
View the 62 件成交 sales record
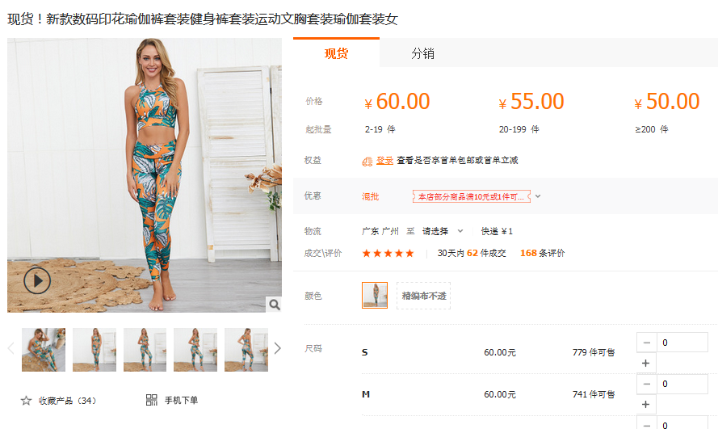click(472, 253)
